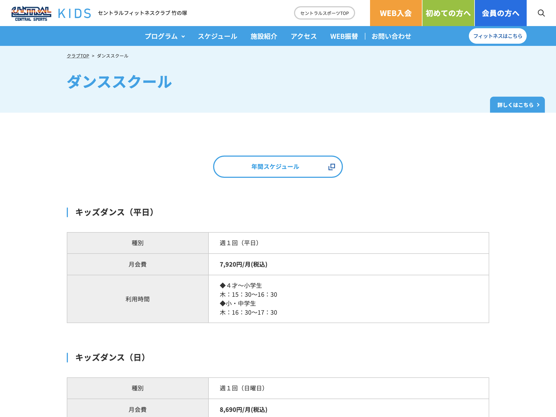Screen dimensions: 556x417
Task: Open the プログラム menu
Action: tap(165, 36)
